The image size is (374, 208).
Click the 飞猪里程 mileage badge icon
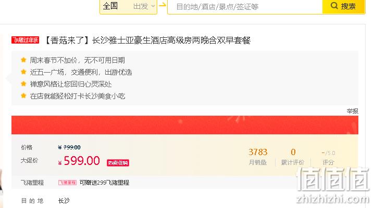click(x=68, y=183)
